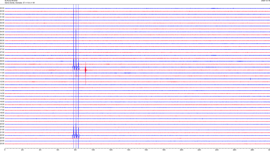Click the 2m axis label
Viewport: 270px width, 151px height.
[x=22, y=150]
